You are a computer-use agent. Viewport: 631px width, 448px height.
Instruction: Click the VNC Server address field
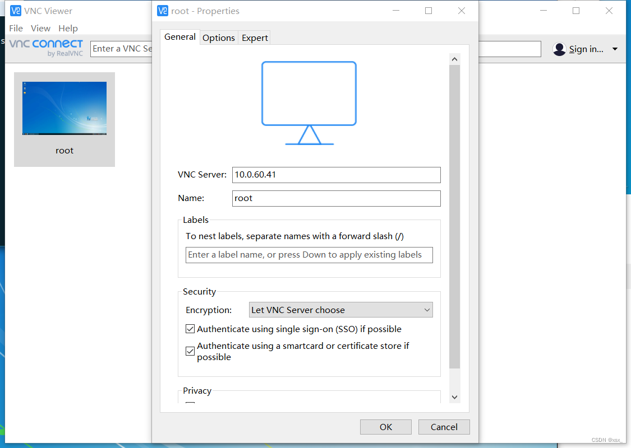tap(337, 175)
